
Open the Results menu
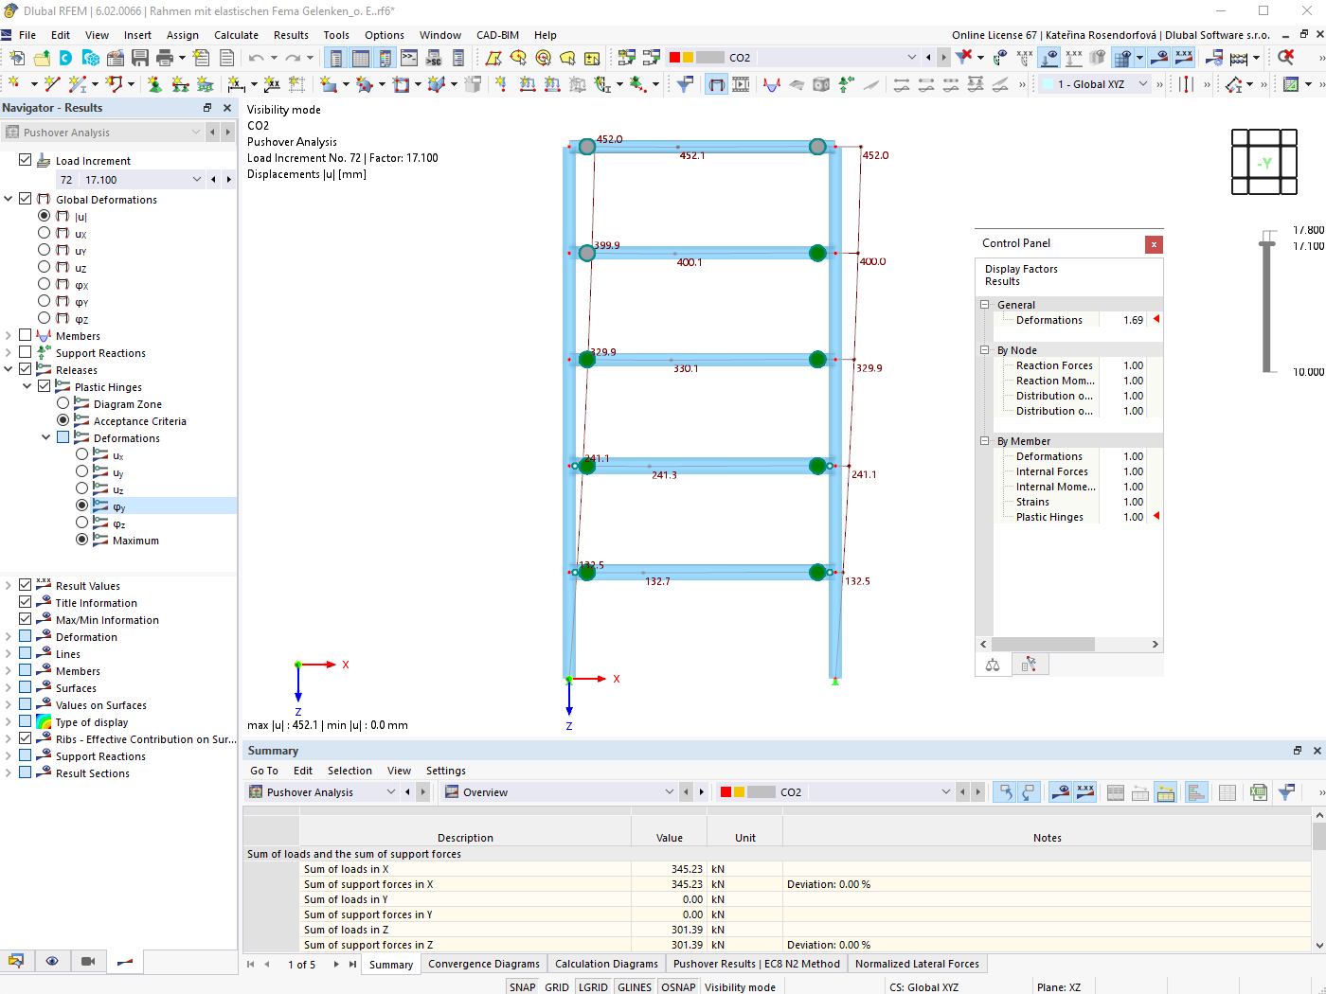click(x=291, y=35)
